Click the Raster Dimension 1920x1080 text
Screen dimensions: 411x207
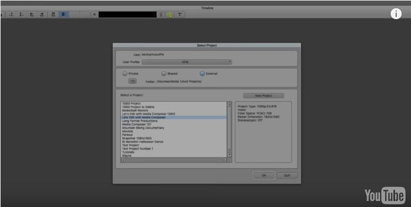click(x=258, y=117)
